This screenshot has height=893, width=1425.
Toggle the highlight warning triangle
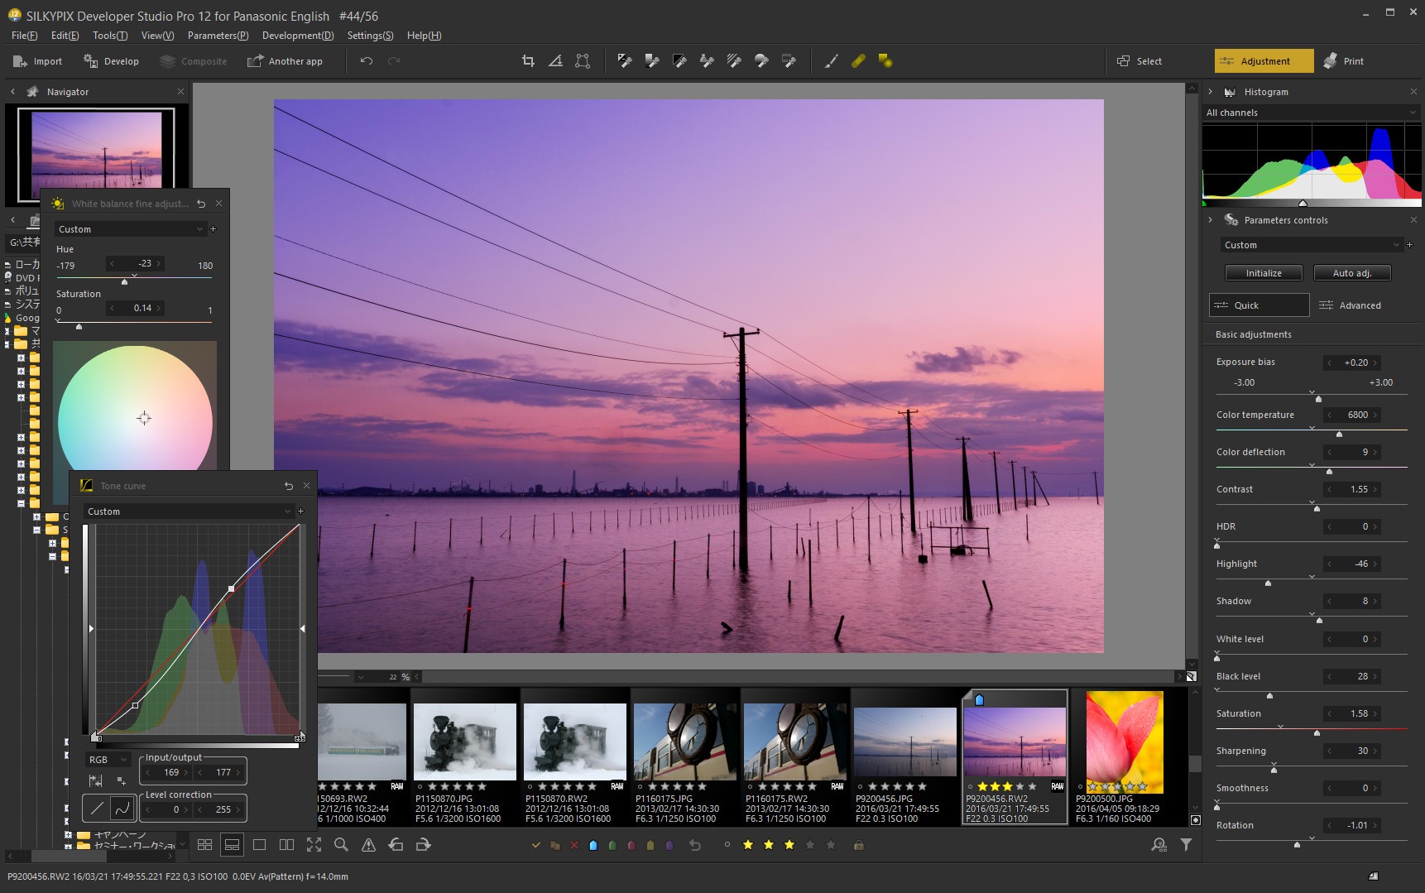[x=368, y=845]
